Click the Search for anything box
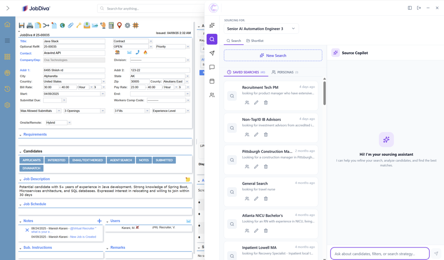 click(x=152, y=9)
